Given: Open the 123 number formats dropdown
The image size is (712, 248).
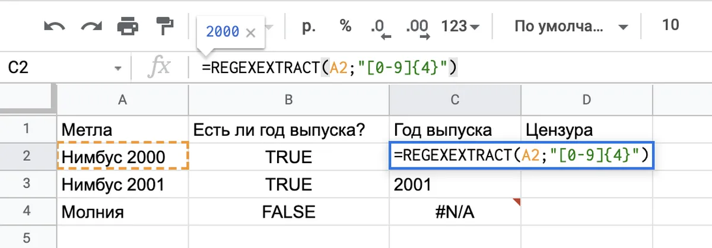Looking at the screenshot, I should tap(460, 27).
